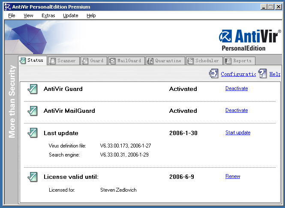This screenshot has height=208, width=285.
Task: Click the Last update date 2006-1-30
Action: (x=183, y=133)
